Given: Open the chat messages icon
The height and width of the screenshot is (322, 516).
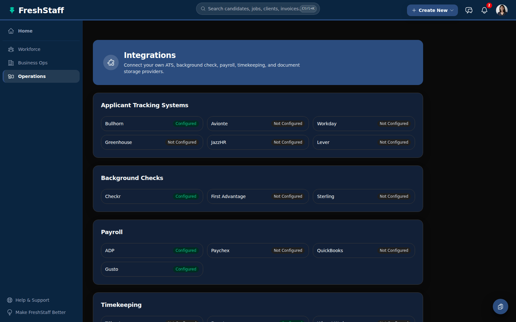Looking at the screenshot, I should point(469,10).
